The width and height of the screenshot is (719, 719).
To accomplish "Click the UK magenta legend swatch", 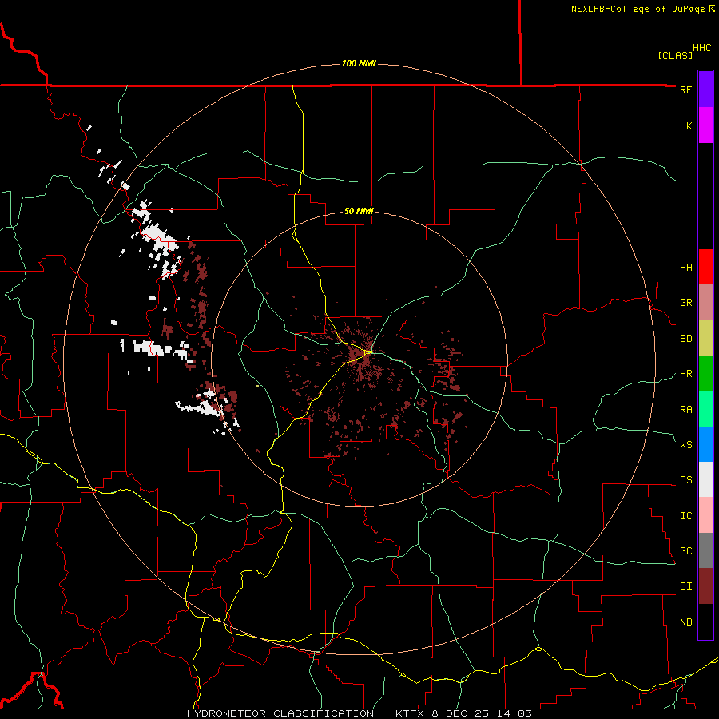I will pyautogui.click(x=705, y=125).
